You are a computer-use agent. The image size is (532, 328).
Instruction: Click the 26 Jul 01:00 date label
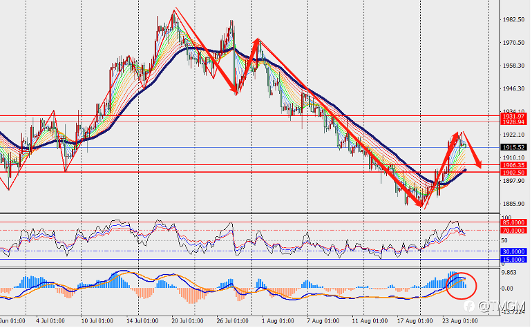(x=232, y=321)
